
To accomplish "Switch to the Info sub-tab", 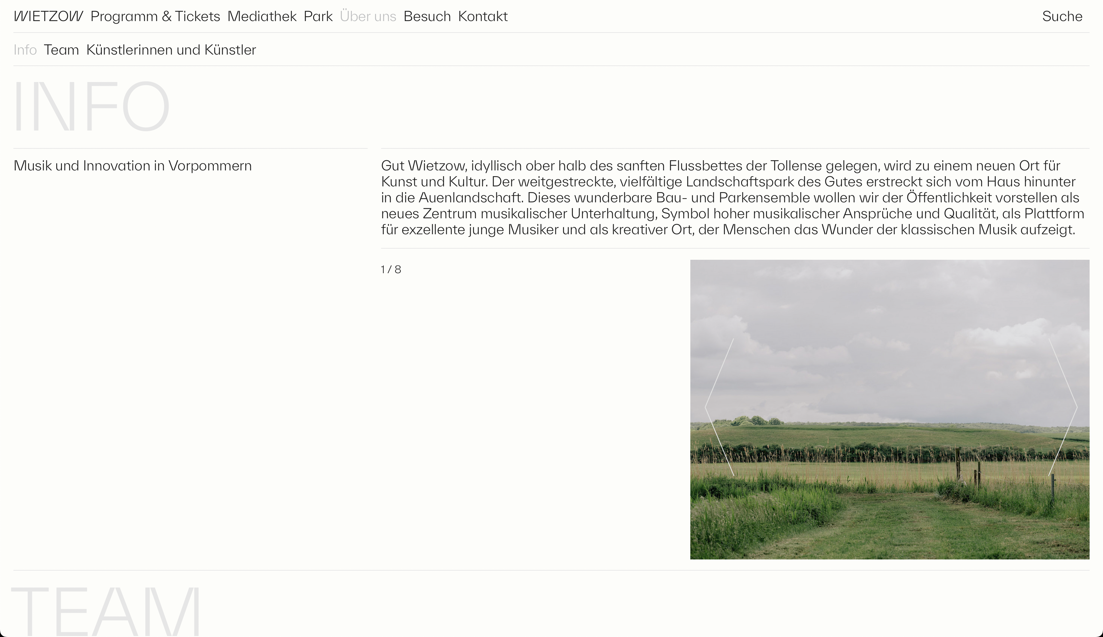I will [x=25, y=50].
